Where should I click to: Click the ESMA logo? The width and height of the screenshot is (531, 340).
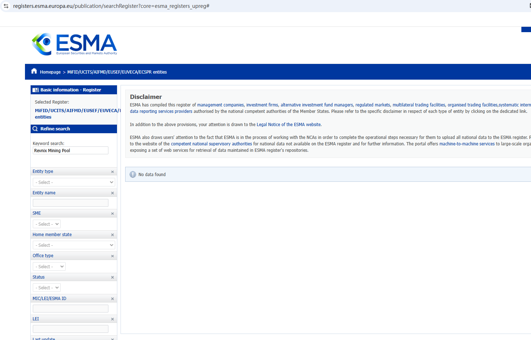(74, 44)
